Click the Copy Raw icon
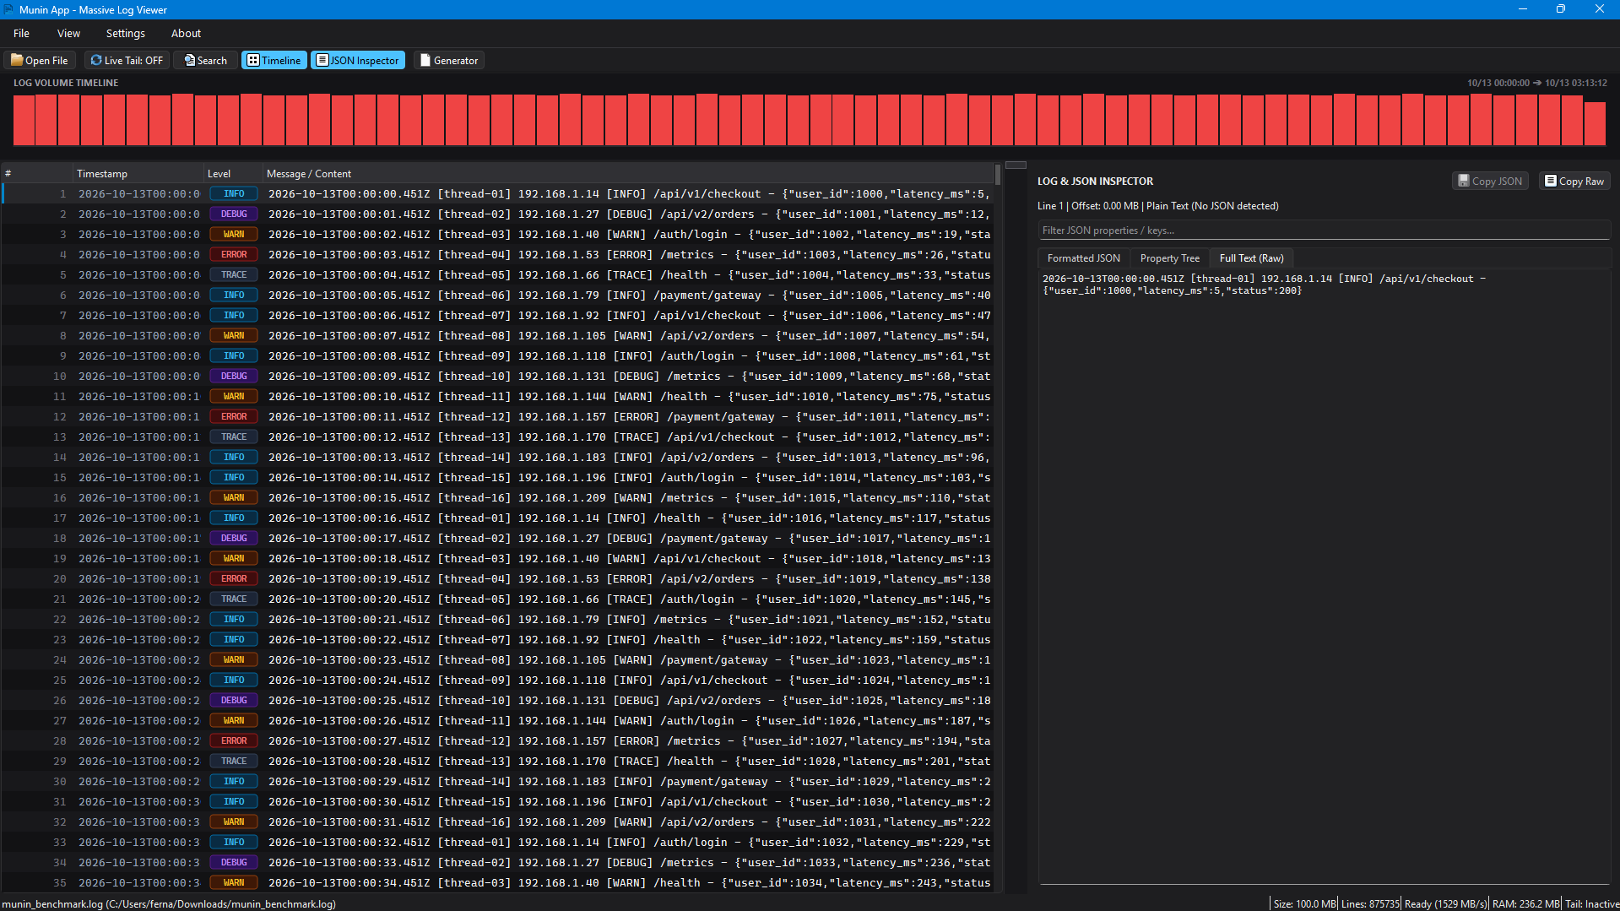The width and height of the screenshot is (1620, 911). click(x=1551, y=181)
